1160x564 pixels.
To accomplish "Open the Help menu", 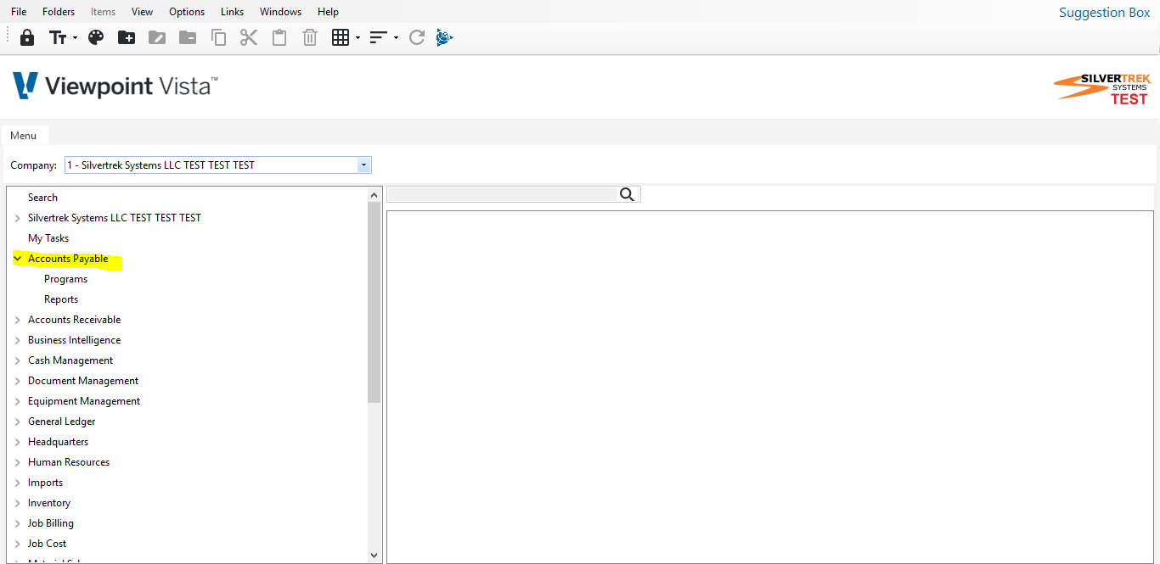I will coord(328,12).
